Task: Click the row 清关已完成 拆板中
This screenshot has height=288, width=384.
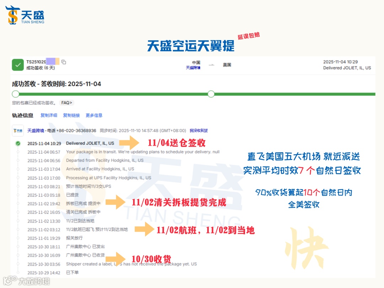Action: (x=64, y=212)
